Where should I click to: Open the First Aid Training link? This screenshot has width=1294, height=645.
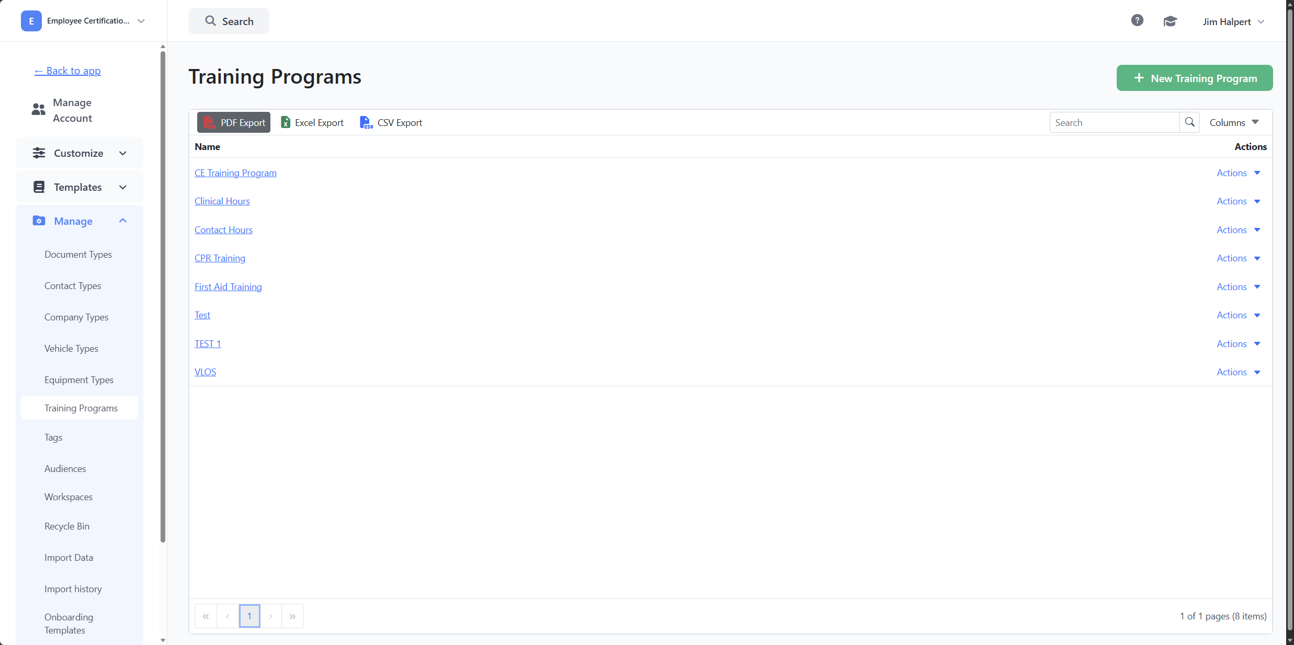pos(228,287)
